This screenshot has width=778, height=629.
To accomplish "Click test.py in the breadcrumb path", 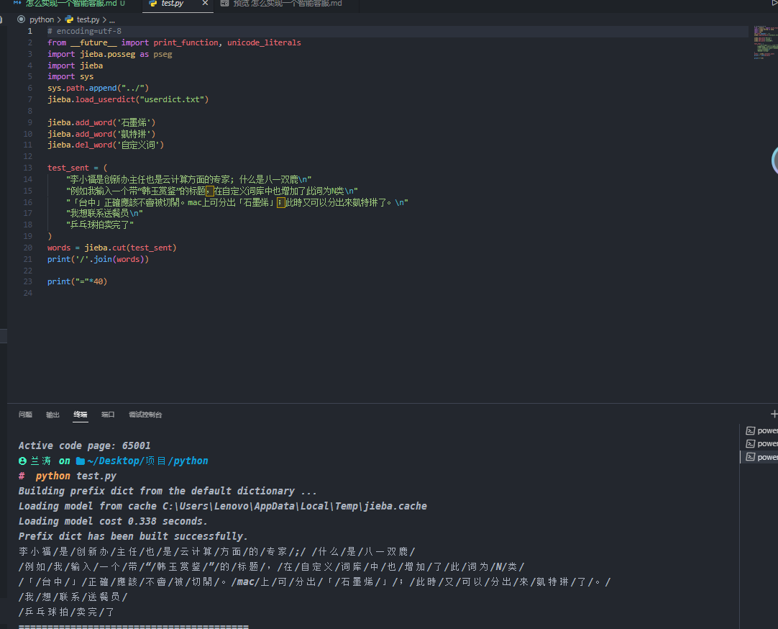I will coord(88,20).
